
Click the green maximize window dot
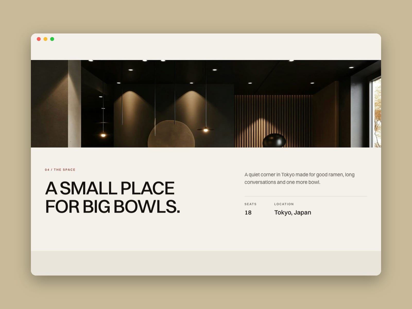(x=52, y=39)
